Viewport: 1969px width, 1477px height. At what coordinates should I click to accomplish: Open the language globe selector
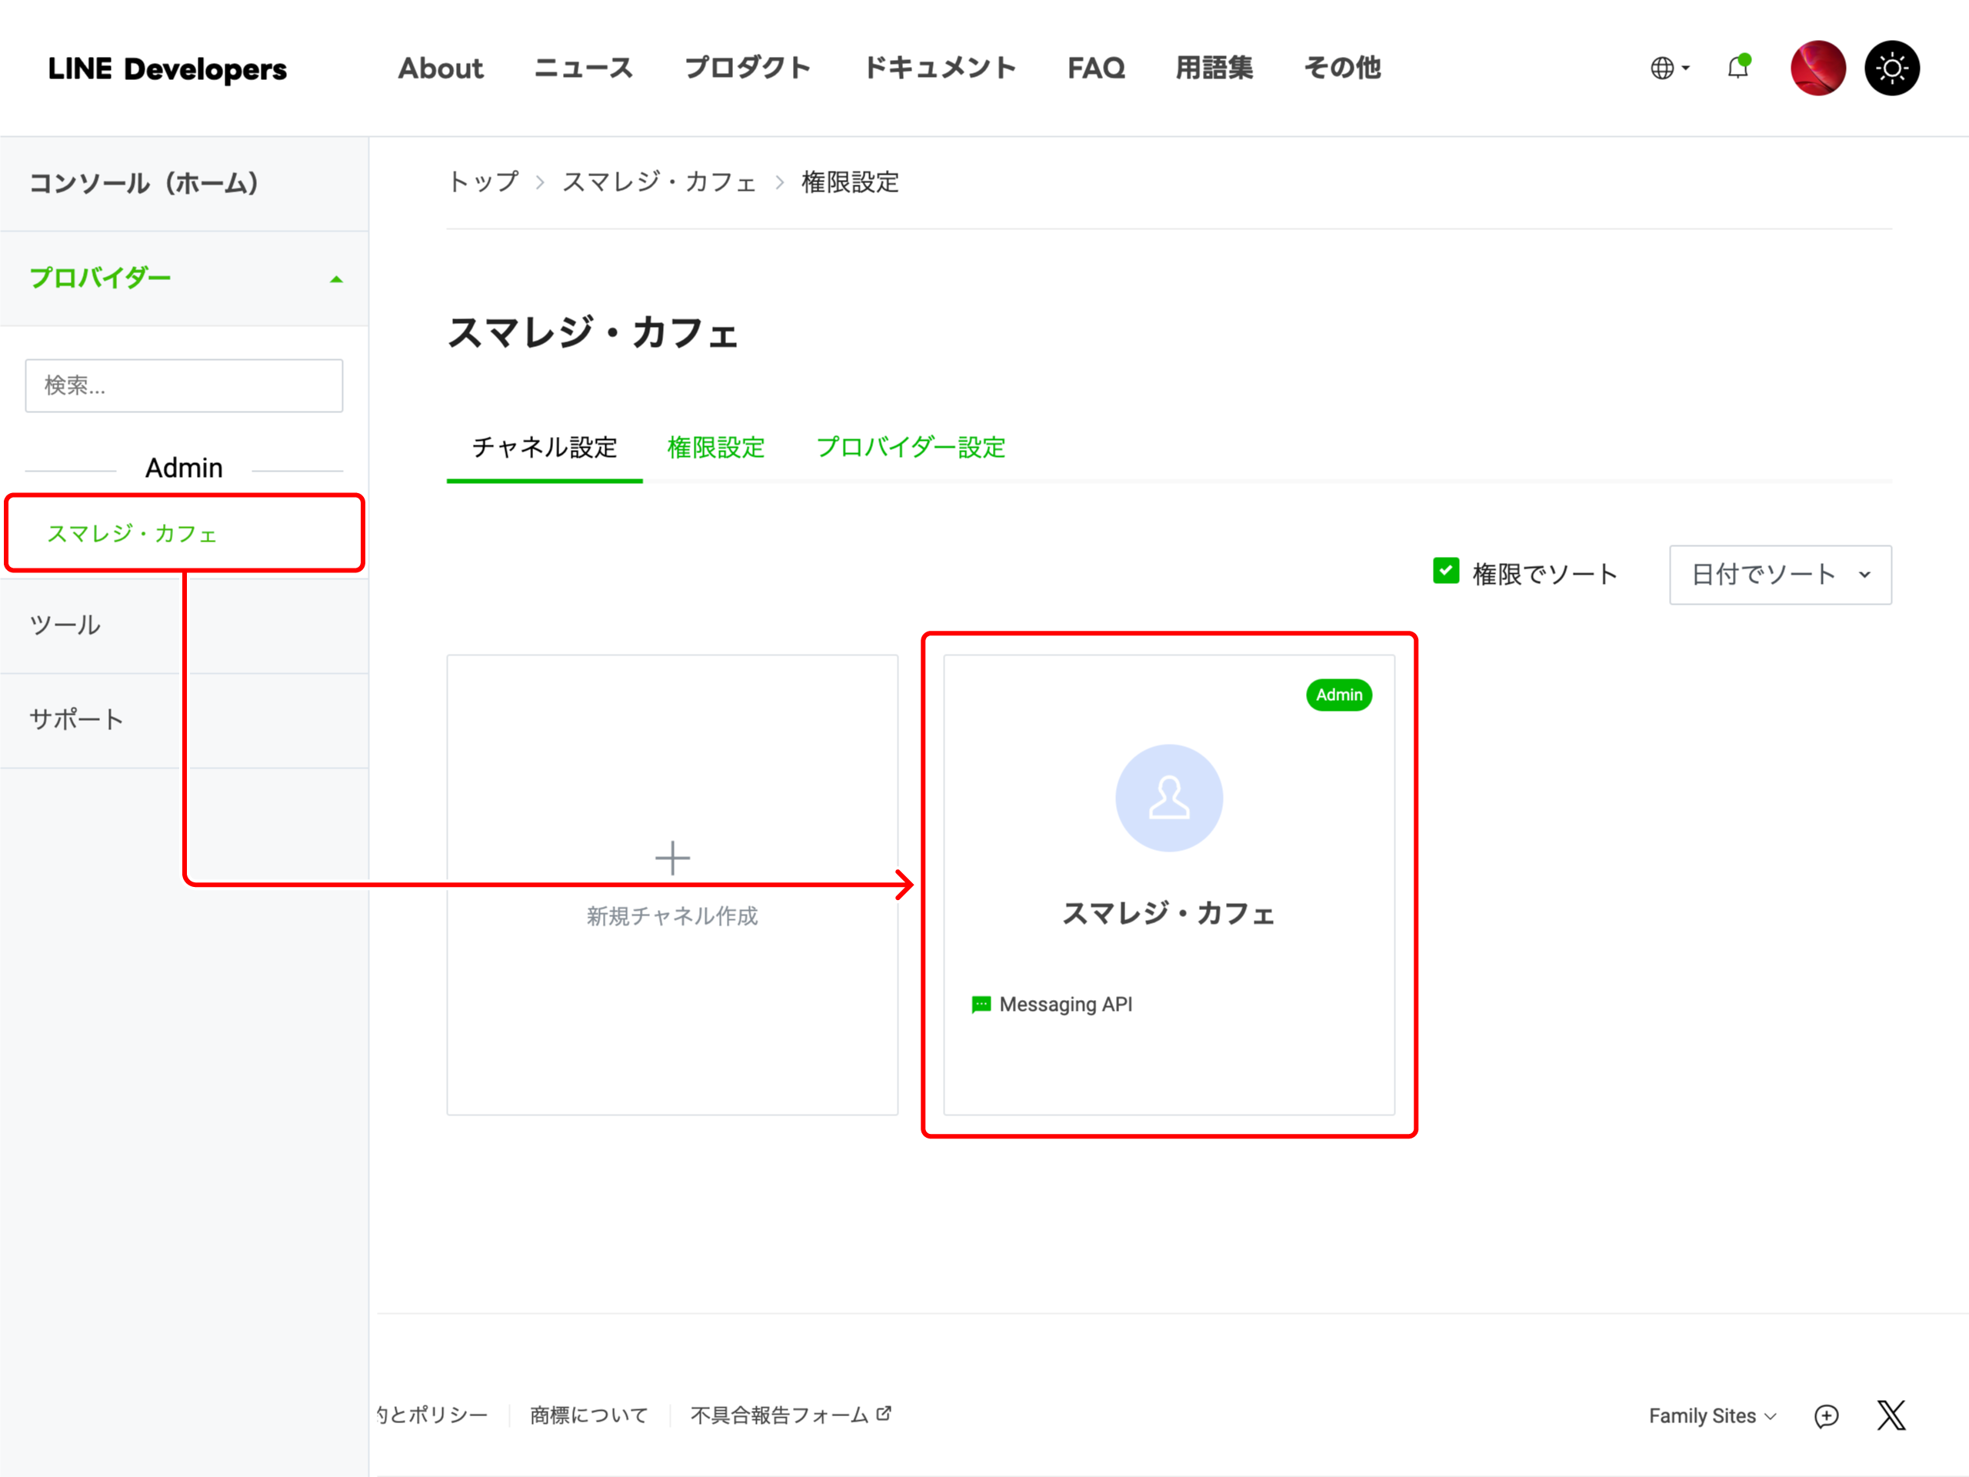point(1669,68)
